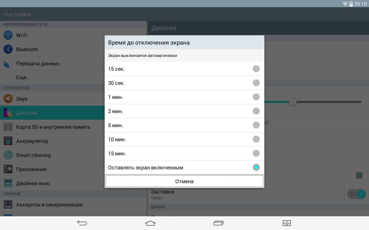Select the 1 мин. timeout option
The image size is (369, 230).
point(256,97)
